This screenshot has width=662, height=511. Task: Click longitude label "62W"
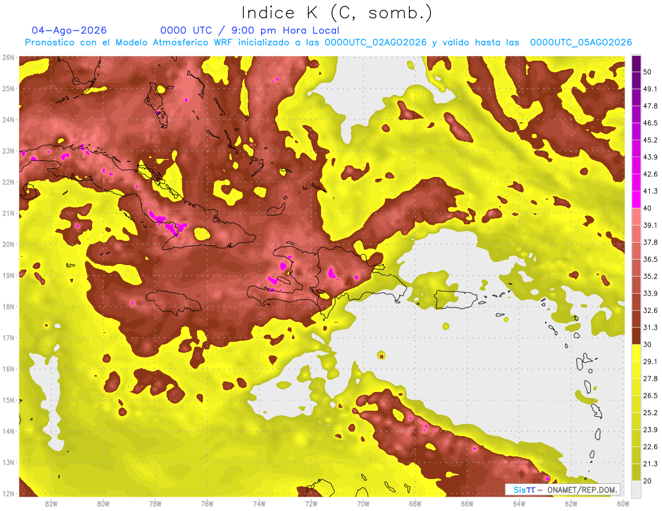pyautogui.click(x=571, y=503)
